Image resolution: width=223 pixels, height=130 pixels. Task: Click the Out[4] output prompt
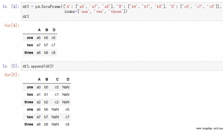(x=12, y=25)
